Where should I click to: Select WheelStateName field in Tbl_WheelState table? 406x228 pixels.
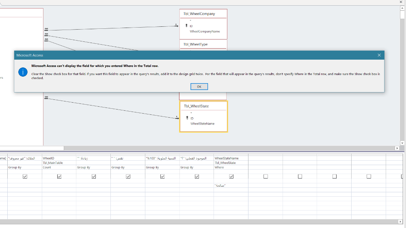pyautogui.click(x=202, y=124)
